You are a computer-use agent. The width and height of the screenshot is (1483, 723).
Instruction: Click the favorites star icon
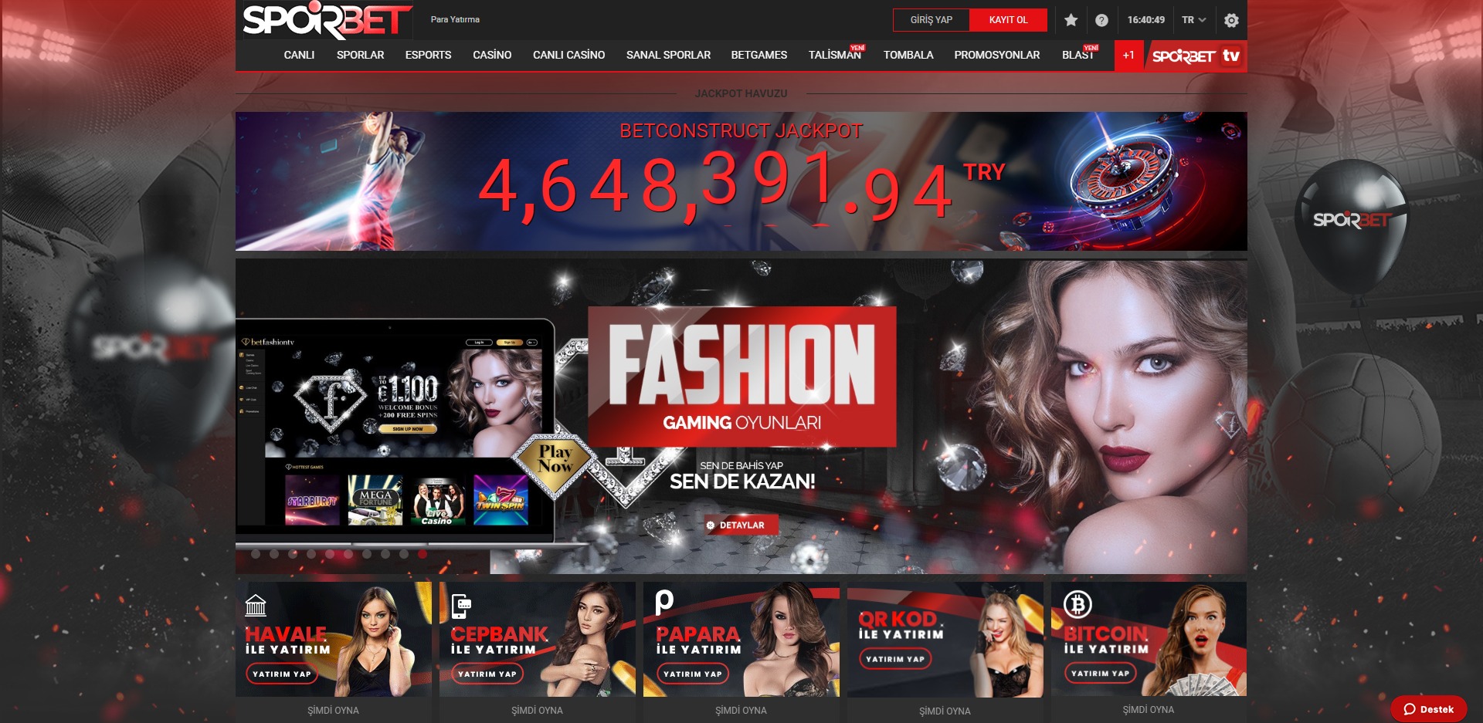[1071, 20]
